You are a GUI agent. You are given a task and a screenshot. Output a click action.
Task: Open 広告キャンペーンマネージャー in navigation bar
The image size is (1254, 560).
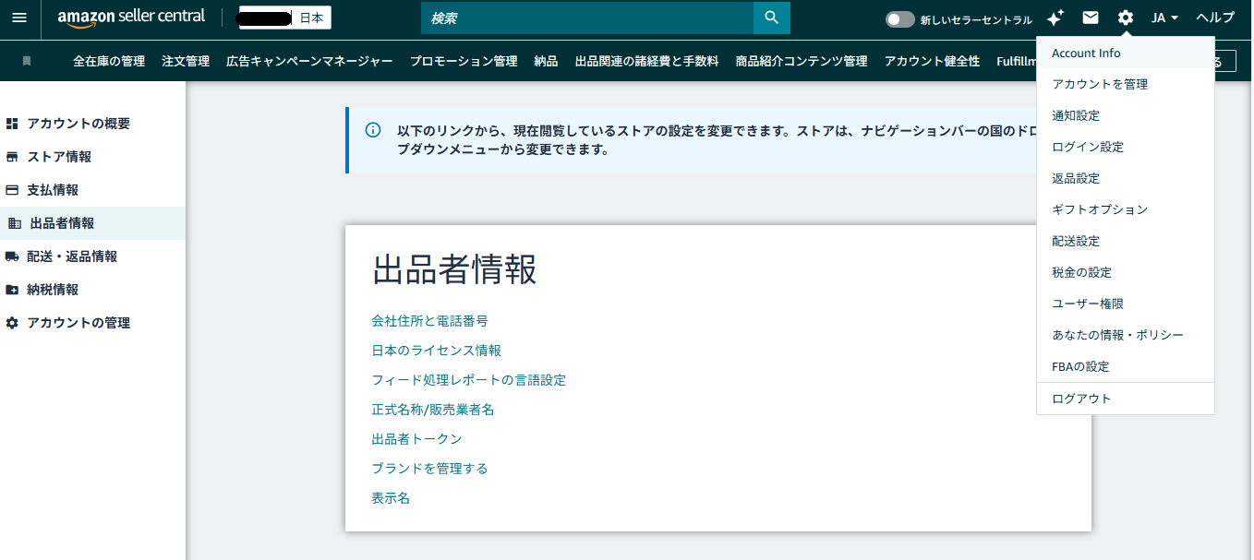coord(309,61)
